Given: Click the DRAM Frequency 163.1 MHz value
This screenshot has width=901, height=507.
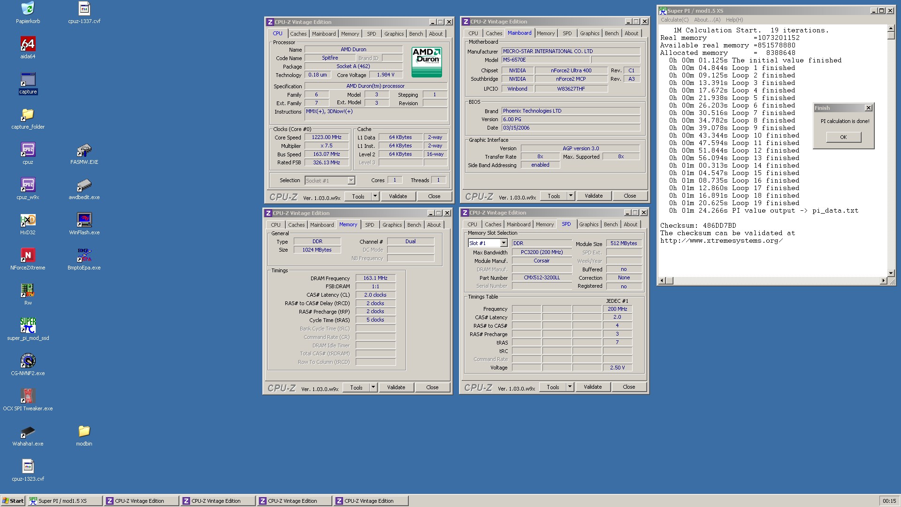Looking at the screenshot, I should pos(375,278).
